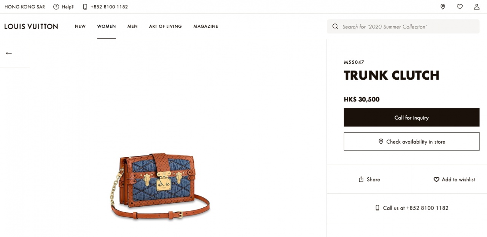Click the Louis Vuitton logo

tap(31, 26)
